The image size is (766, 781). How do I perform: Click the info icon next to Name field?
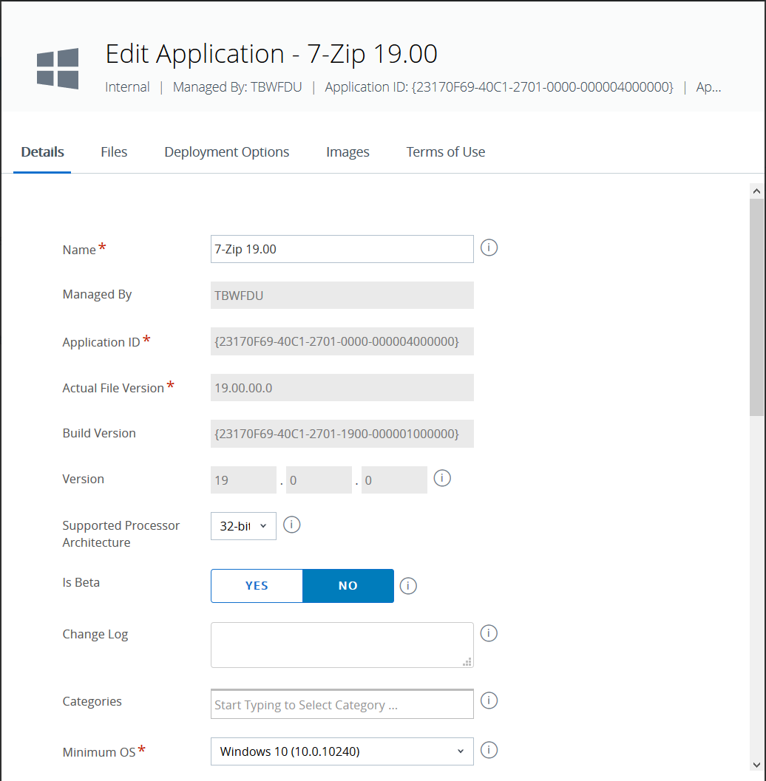489,248
